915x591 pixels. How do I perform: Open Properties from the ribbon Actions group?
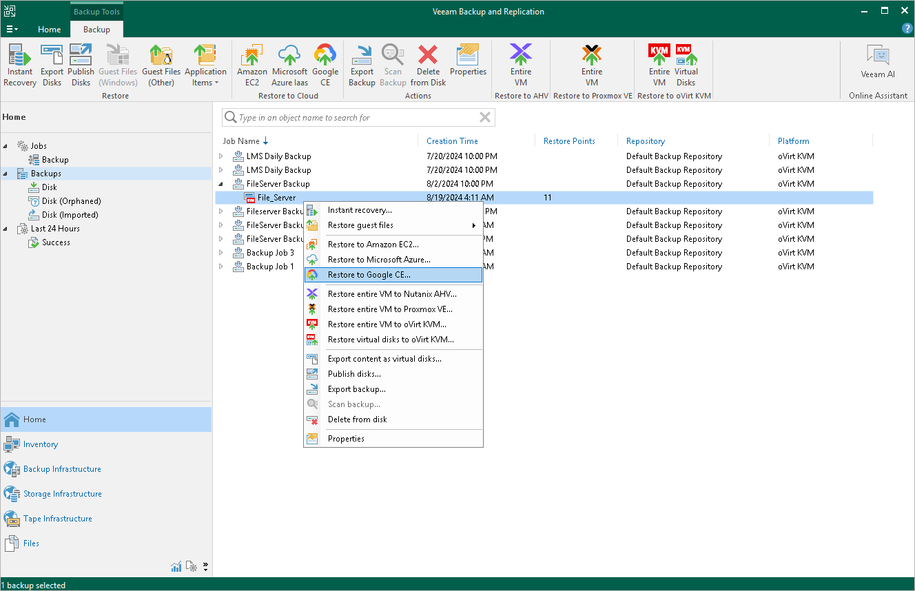point(468,61)
